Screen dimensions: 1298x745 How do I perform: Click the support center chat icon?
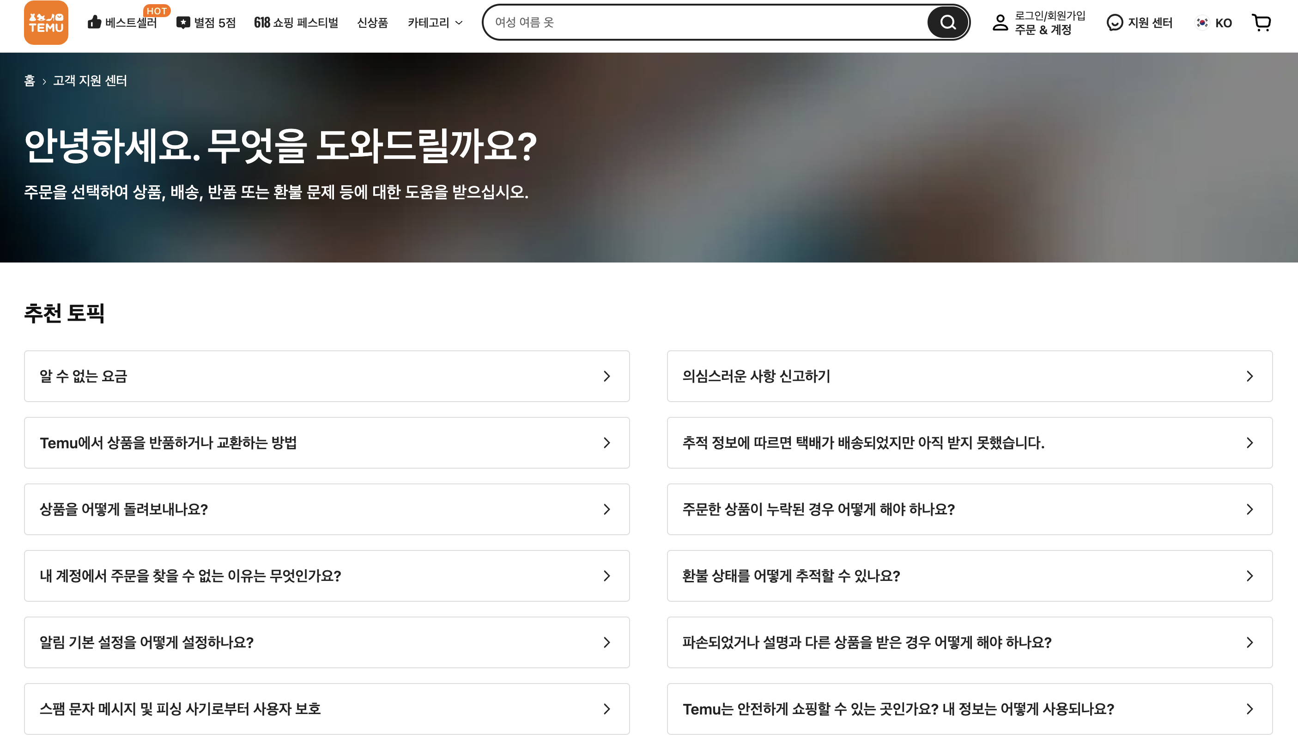tap(1115, 23)
